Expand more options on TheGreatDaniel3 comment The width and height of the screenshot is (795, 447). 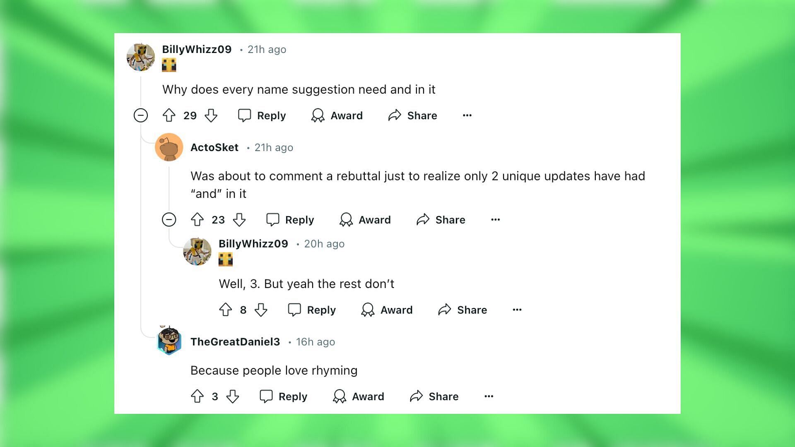coord(489,396)
